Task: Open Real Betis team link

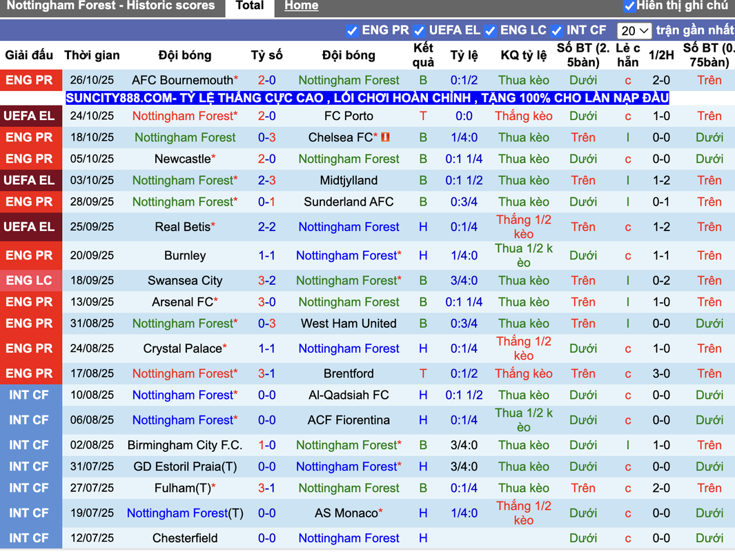Action: coord(182,227)
